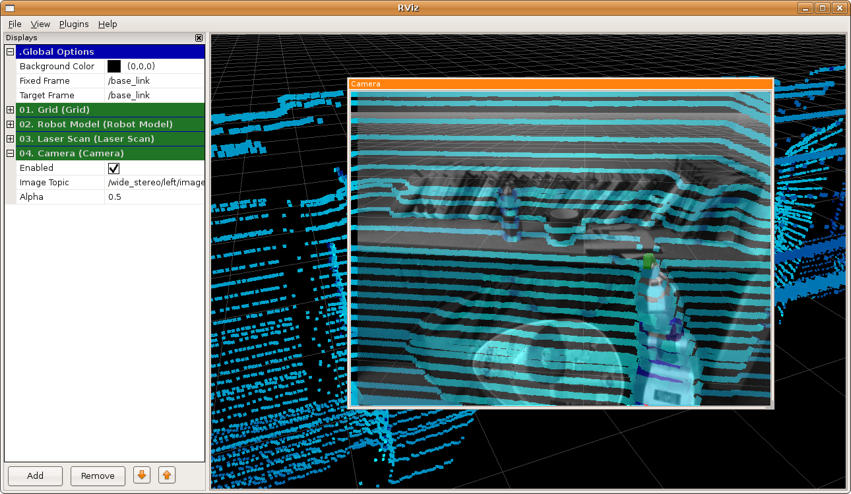Expand the 02. Robot Model display
Viewport: 851px width, 494px height.
tap(10, 125)
